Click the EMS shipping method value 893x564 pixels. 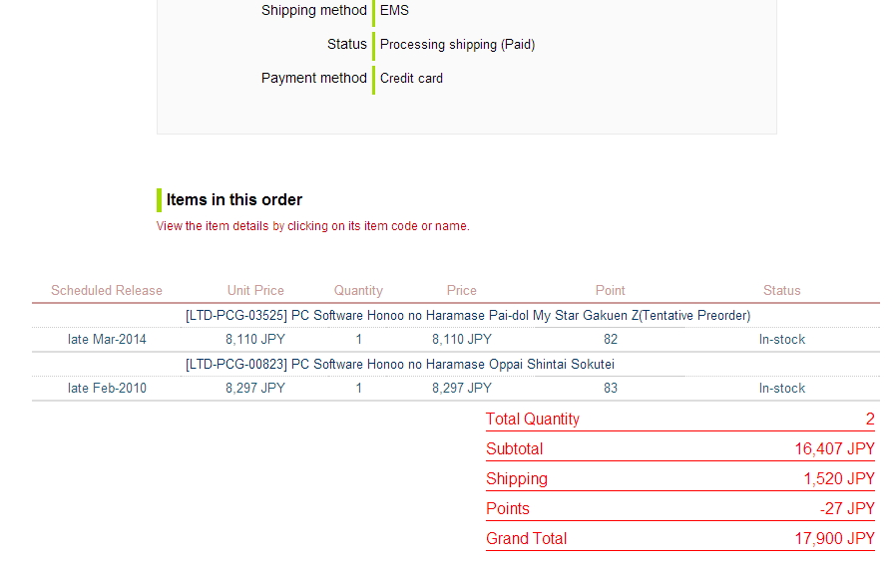[394, 10]
